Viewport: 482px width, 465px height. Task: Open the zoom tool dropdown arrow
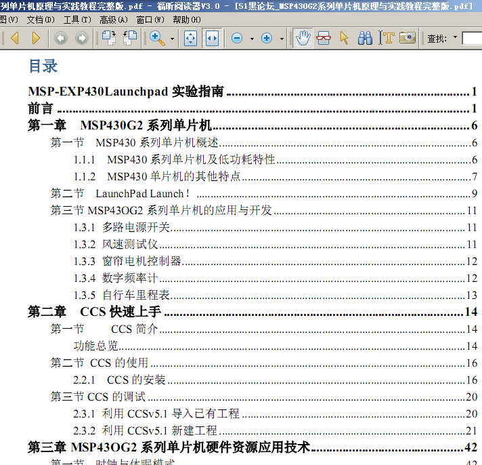[172, 39]
